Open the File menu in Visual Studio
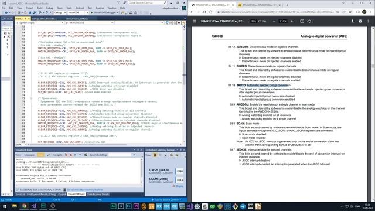This screenshot has height=211, width=375. [4, 8]
